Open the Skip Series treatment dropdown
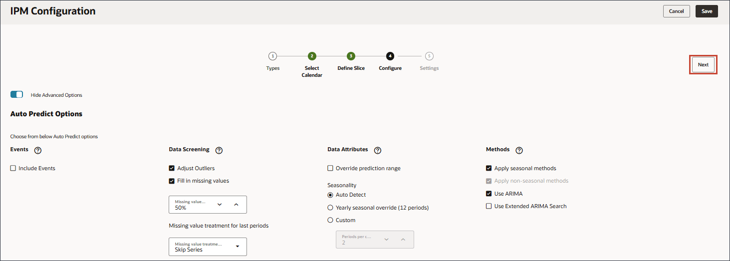 [208, 247]
